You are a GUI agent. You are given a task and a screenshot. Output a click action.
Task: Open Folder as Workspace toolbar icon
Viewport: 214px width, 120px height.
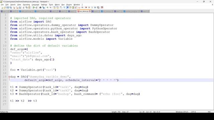[x=79, y=7]
